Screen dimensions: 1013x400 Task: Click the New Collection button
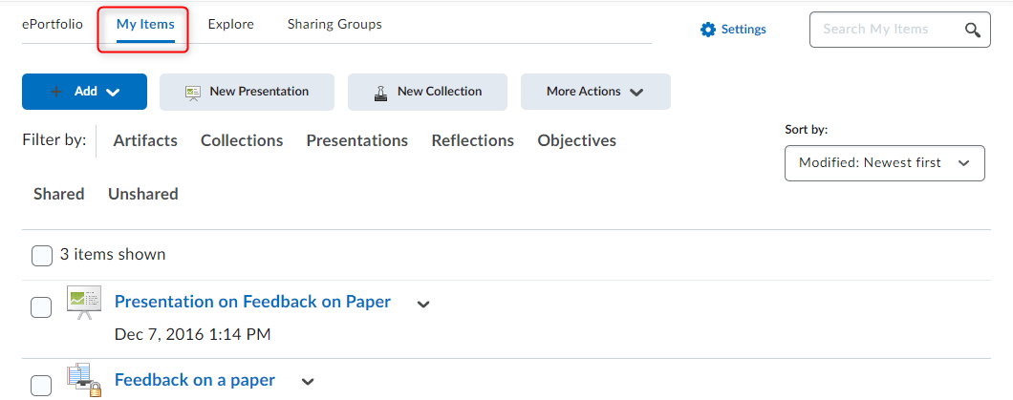pyautogui.click(x=426, y=92)
